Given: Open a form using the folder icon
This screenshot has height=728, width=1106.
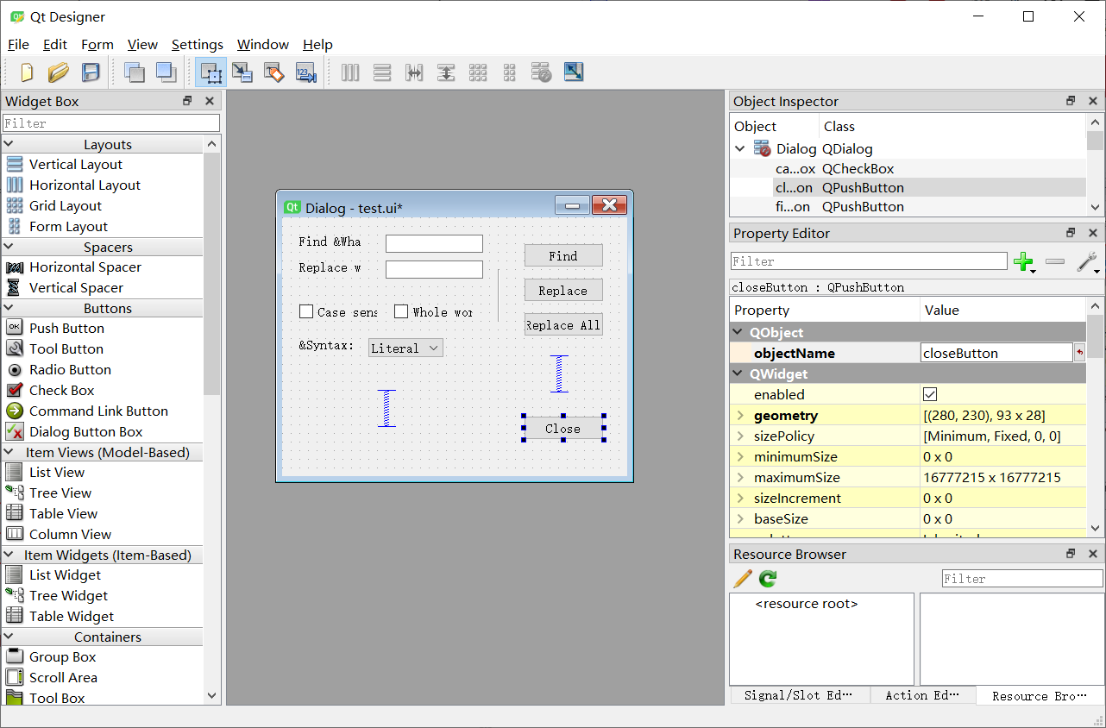Looking at the screenshot, I should (x=58, y=72).
